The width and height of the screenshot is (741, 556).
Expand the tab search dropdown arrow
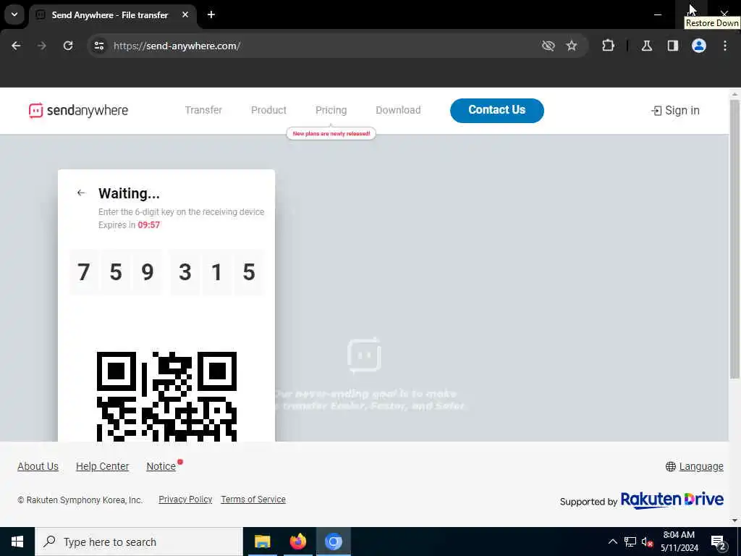[x=14, y=14]
